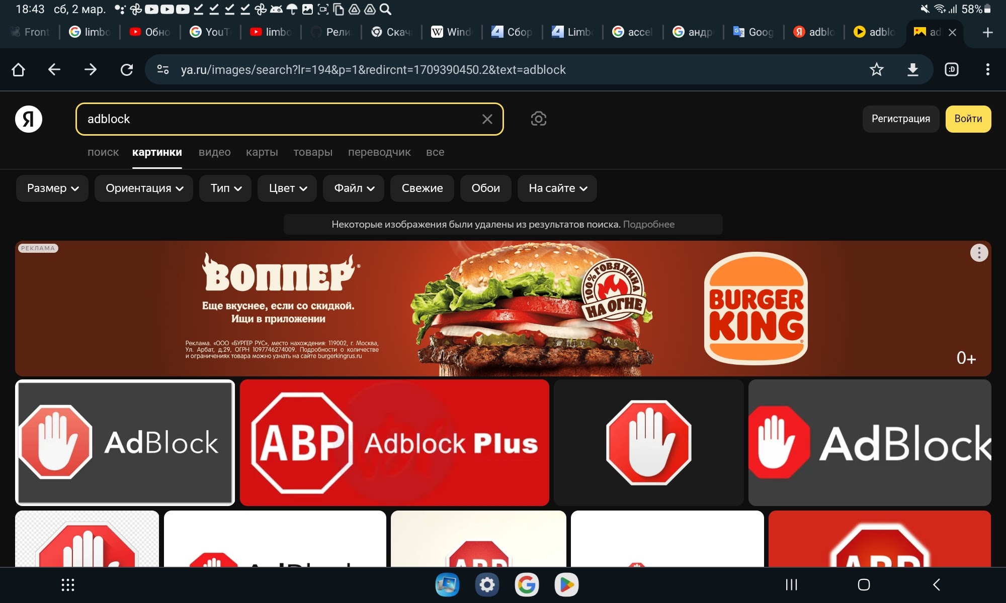Tap the Android back navigation button

click(x=937, y=585)
